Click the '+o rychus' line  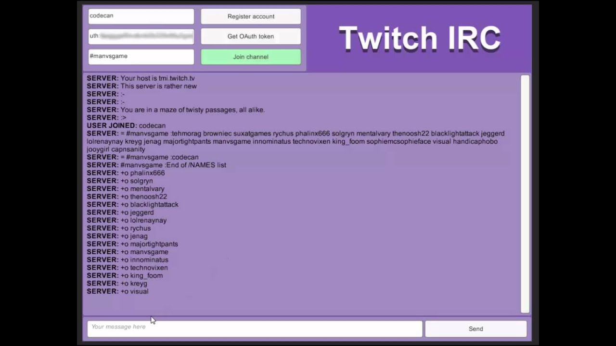(119, 228)
